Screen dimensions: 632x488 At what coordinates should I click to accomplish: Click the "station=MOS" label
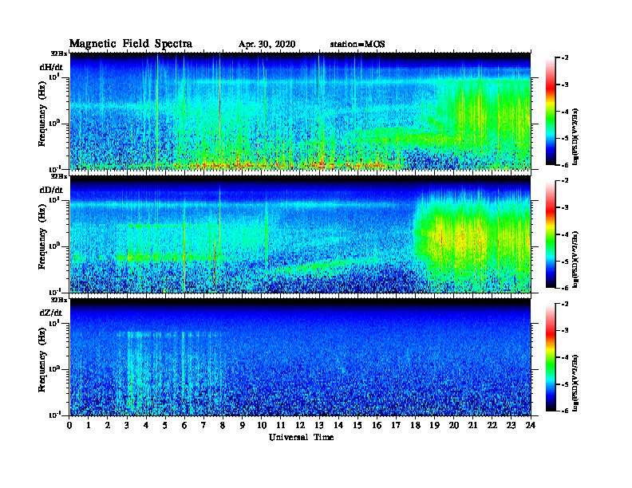[357, 45]
